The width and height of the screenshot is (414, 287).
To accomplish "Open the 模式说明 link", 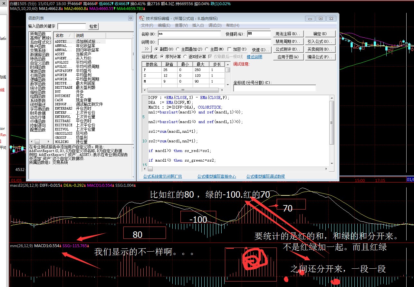I will [x=254, y=57].
